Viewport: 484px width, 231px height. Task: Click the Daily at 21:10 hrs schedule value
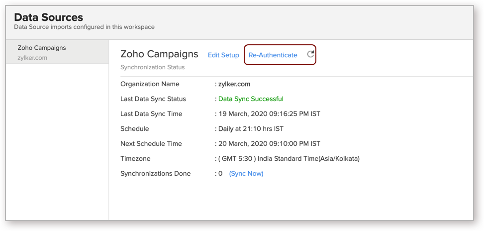(x=251, y=129)
